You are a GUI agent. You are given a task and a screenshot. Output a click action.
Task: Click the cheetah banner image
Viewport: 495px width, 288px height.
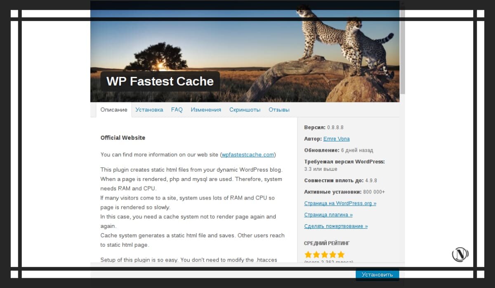tap(245, 51)
